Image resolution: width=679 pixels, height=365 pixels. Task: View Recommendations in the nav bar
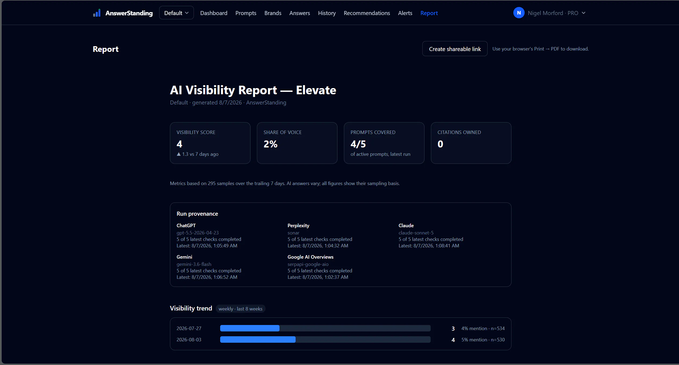click(367, 13)
